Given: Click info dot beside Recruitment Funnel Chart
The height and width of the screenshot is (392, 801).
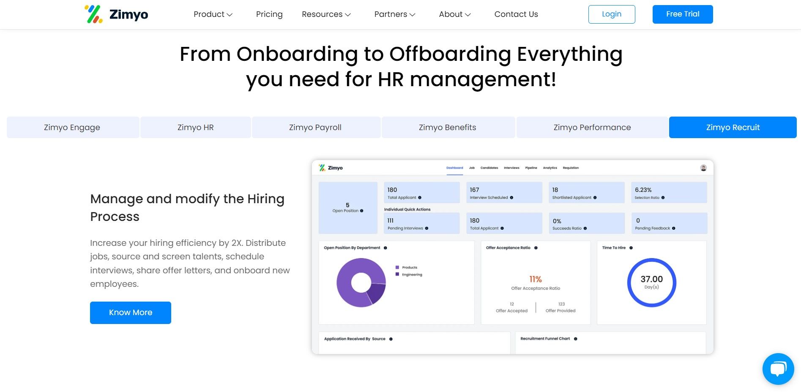Looking at the screenshot, I should click(x=575, y=339).
